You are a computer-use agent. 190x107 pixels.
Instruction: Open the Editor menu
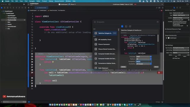(x=38, y=1)
